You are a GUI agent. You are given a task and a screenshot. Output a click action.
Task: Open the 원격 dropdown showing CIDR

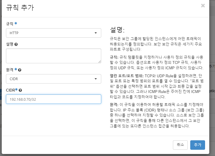pyautogui.click(x=54, y=79)
